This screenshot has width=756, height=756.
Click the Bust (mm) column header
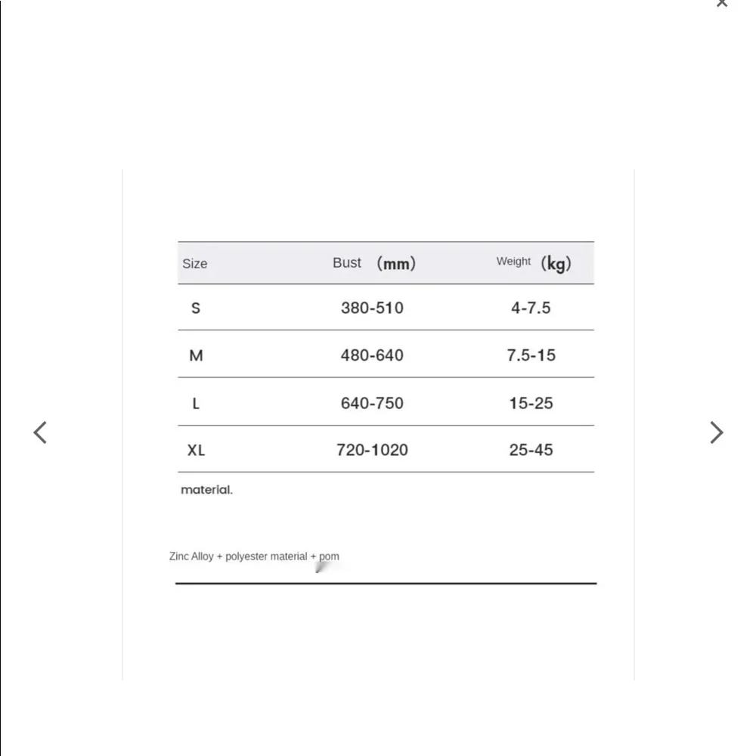click(x=374, y=263)
